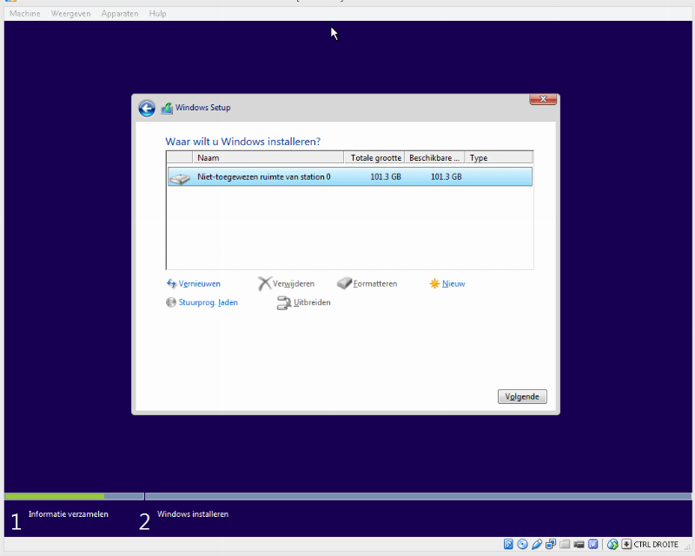
Task: Click the blue back arrow in Windows Setup
Action: (147, 109)
